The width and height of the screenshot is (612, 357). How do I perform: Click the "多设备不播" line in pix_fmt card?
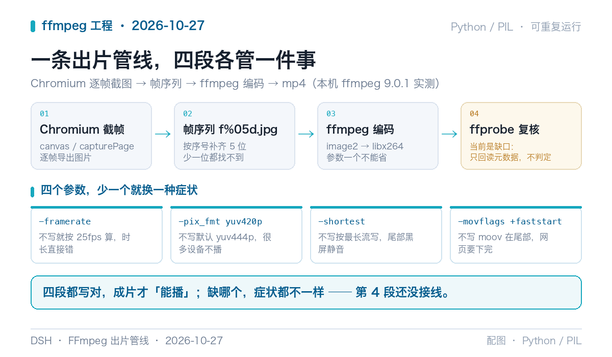[x=200, y=249]
